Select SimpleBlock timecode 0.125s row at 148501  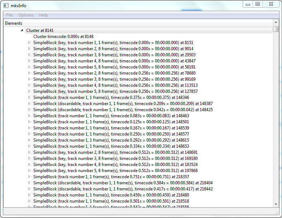(111, 122)
